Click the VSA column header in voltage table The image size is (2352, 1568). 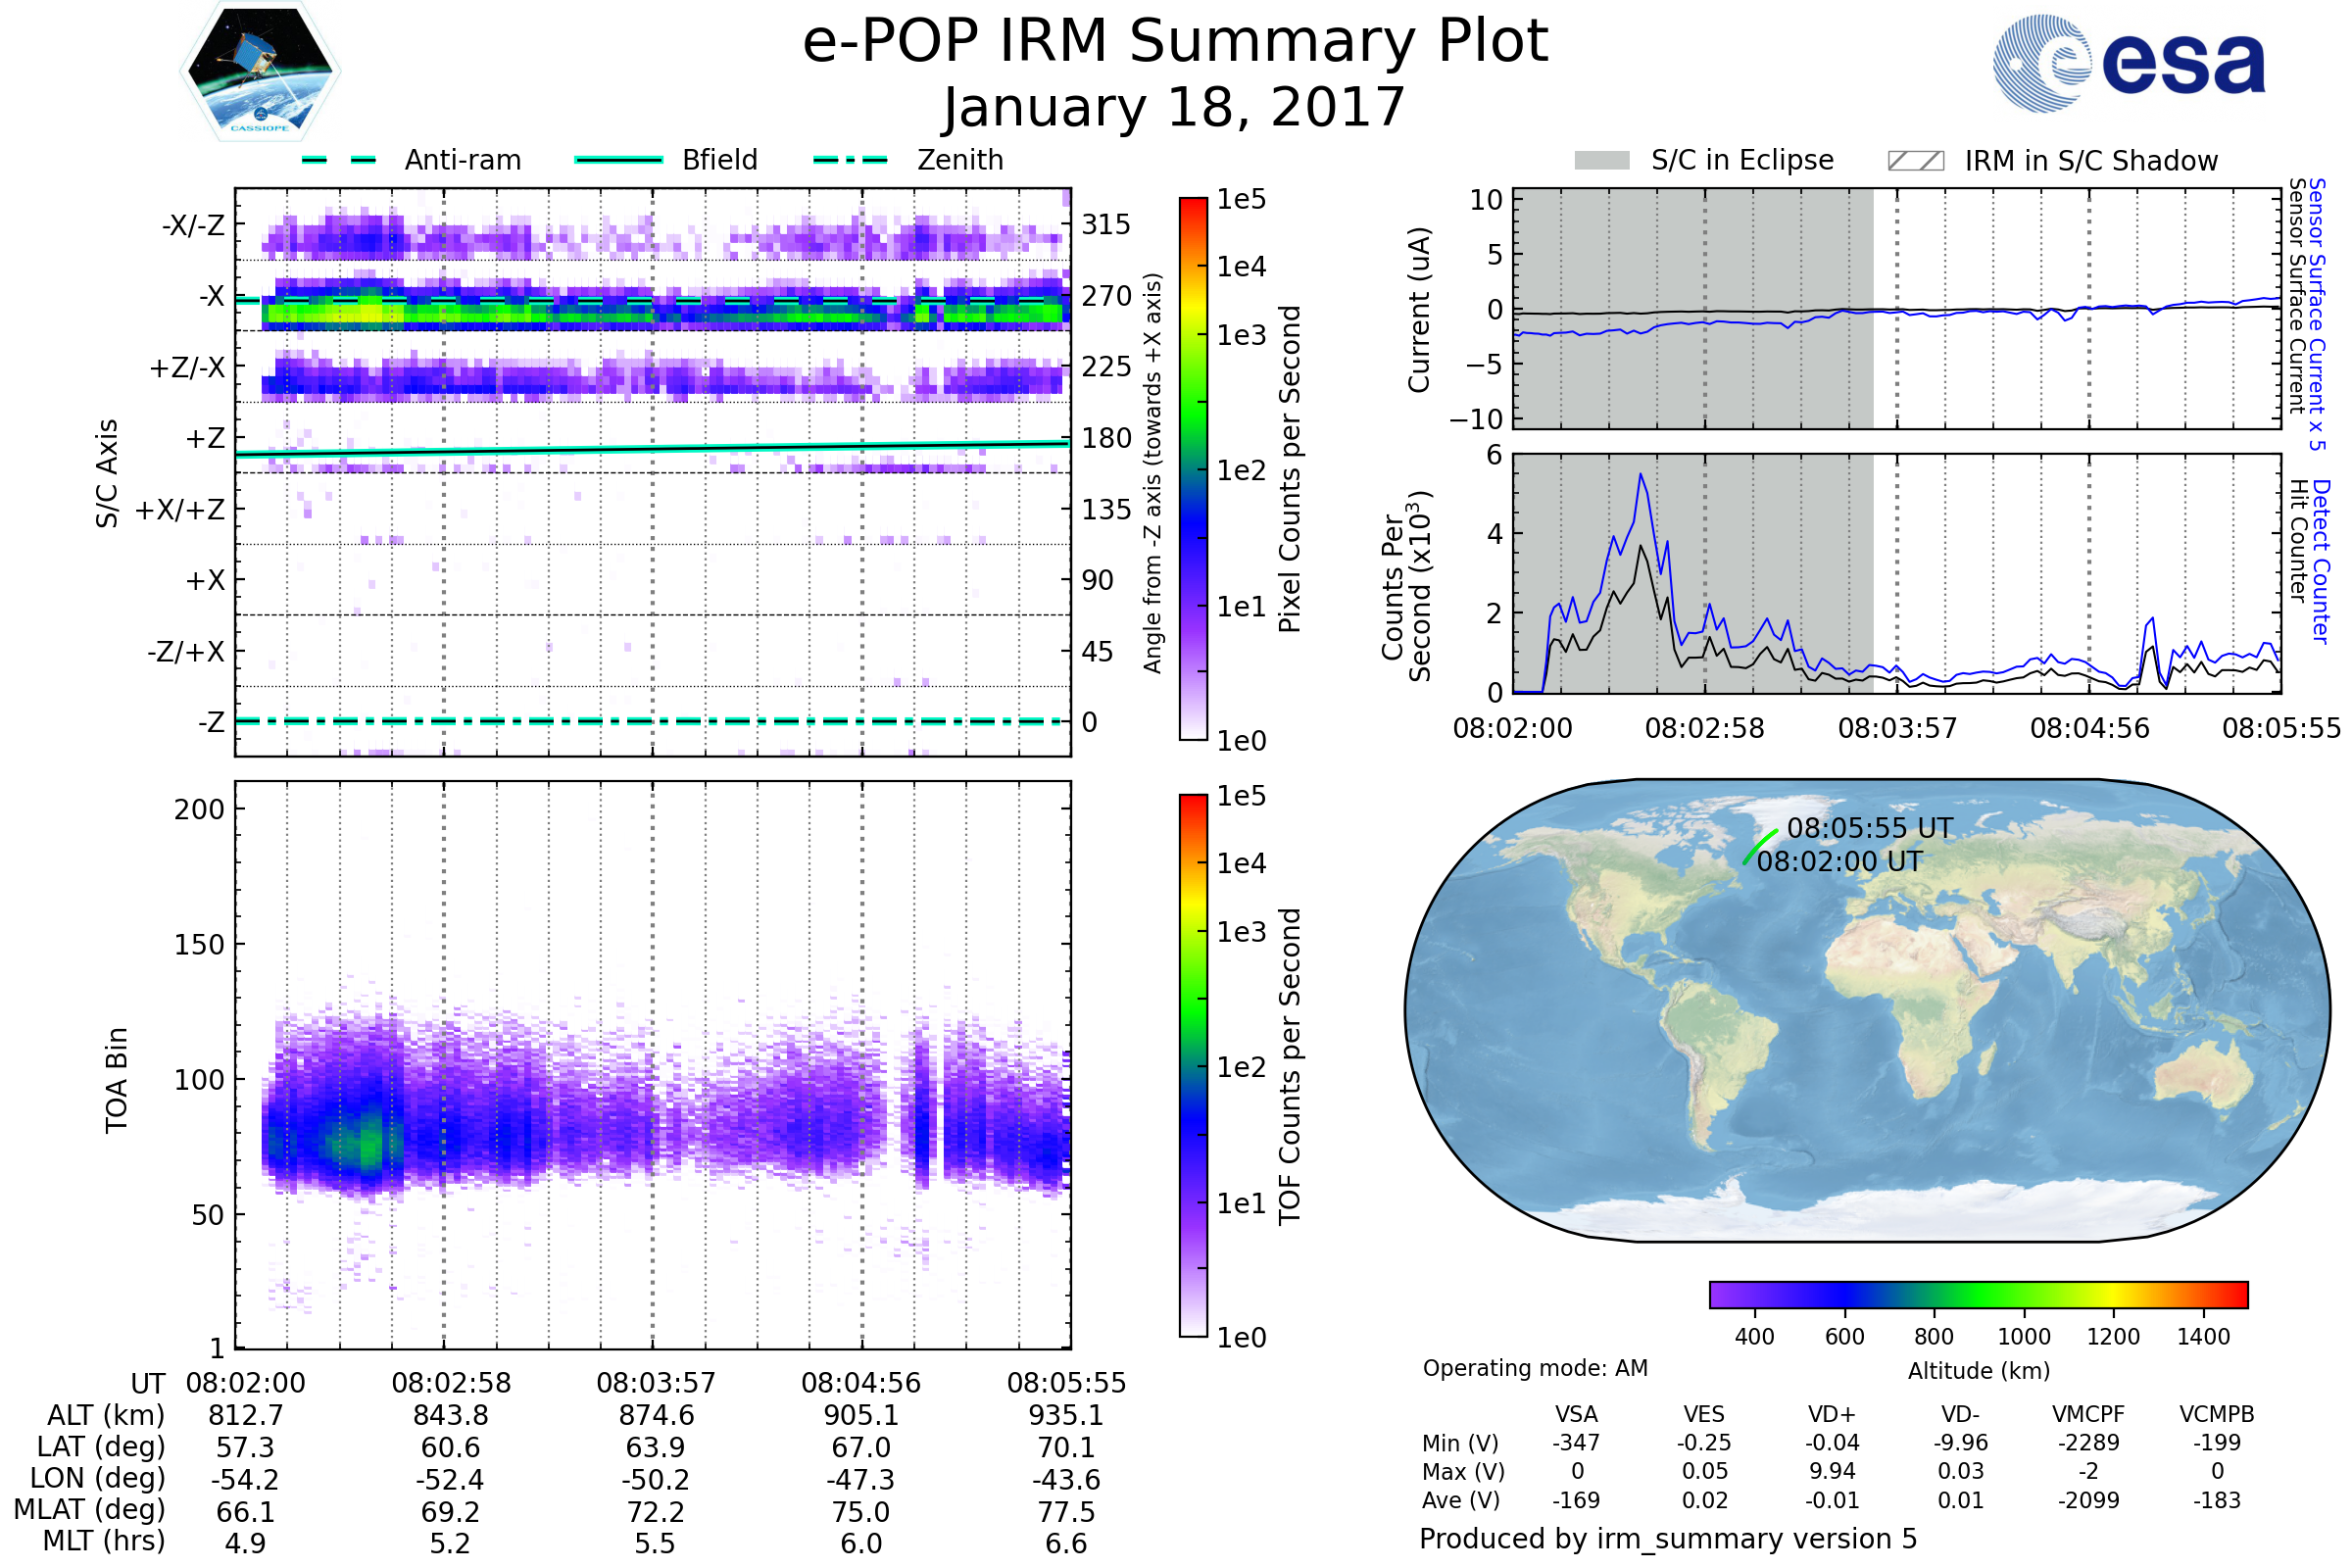click(x=1576, y=1414)
